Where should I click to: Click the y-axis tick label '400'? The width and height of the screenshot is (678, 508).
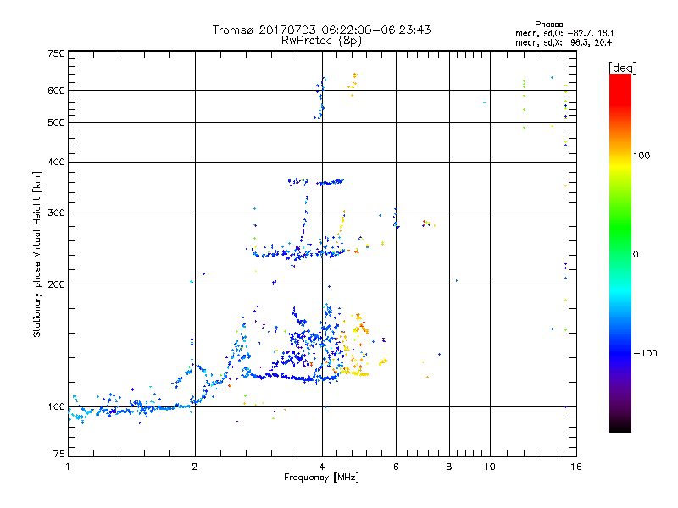(56, 162)
